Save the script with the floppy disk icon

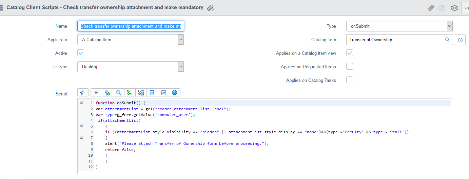[152, 92]
